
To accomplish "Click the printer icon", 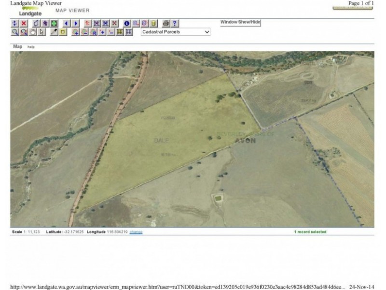I will 165,23.
